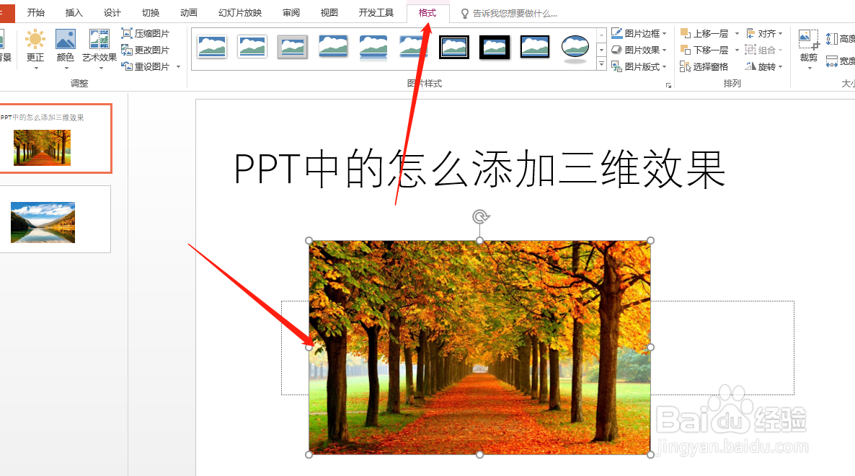Screen dimensions: 855x476
Task: Open the 颜色 color adjustment tool
Action: [66, 50]
